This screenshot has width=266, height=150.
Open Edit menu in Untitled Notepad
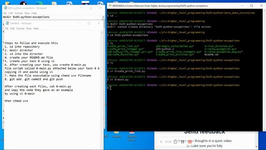12,28
